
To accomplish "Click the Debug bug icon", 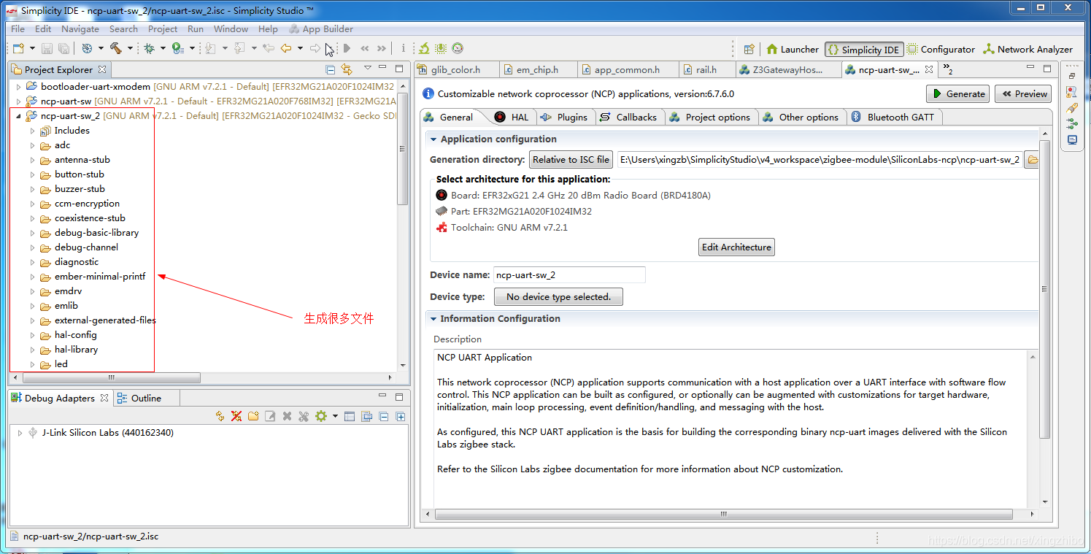I will point(149,48).
